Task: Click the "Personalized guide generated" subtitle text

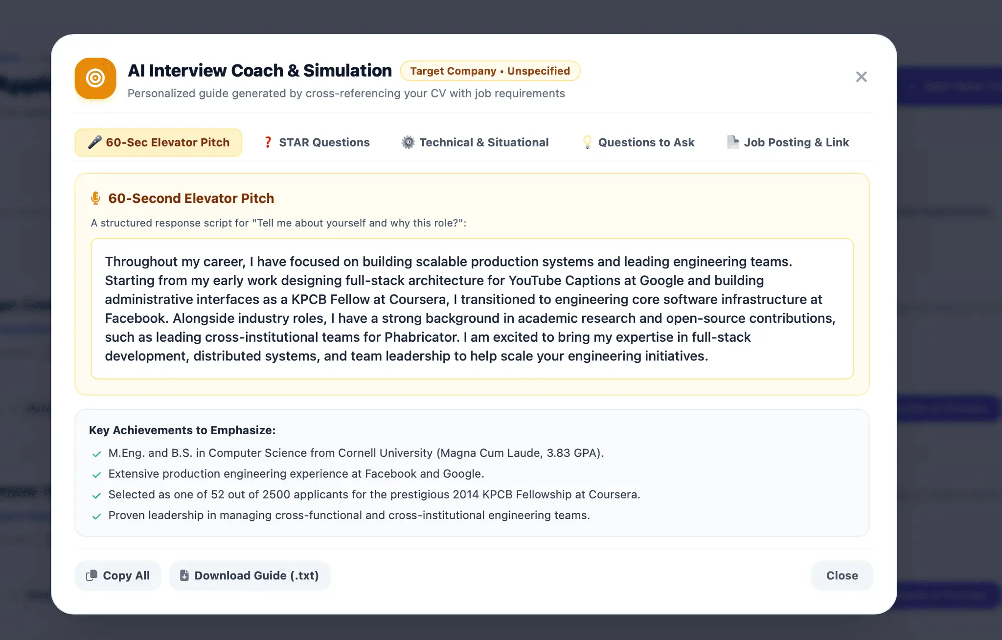Action: point(346,93)
